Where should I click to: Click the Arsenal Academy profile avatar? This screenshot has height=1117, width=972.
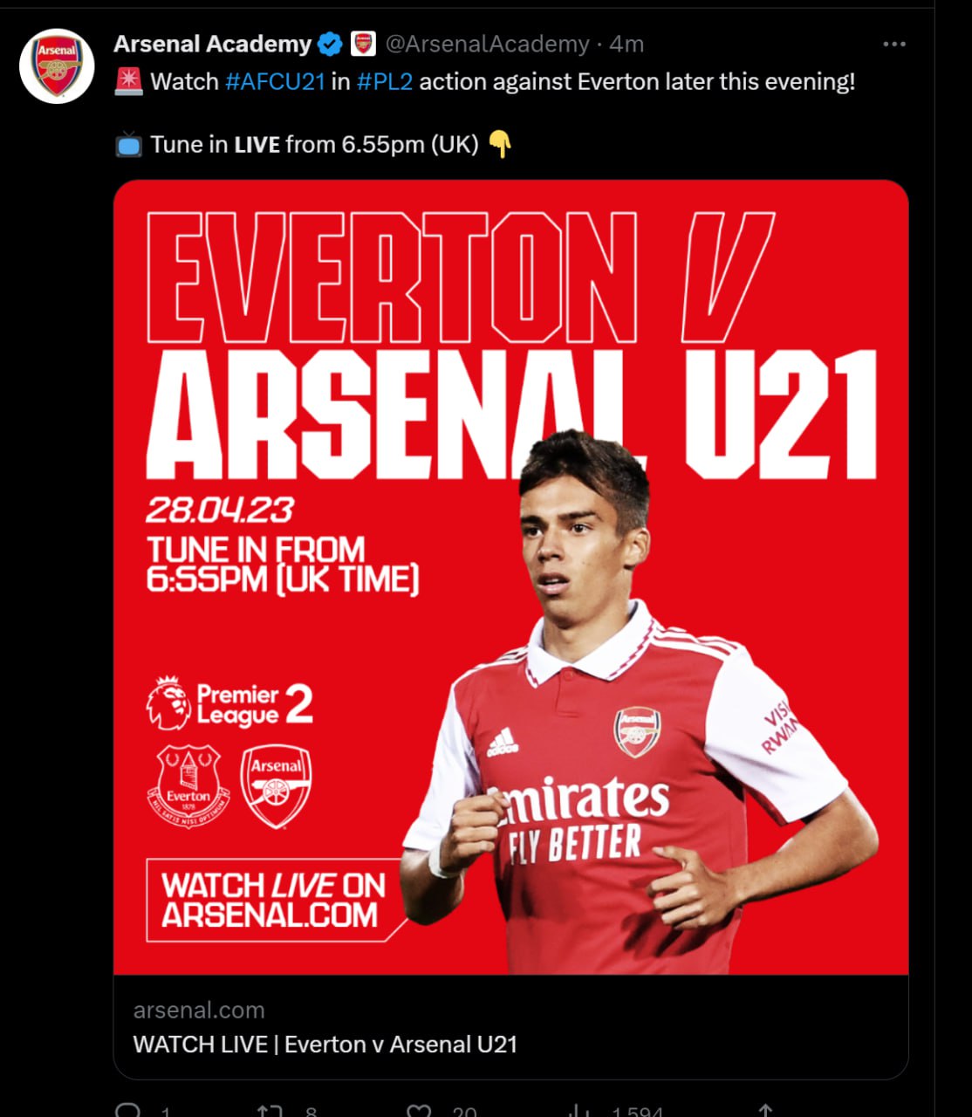pos(58,66)
